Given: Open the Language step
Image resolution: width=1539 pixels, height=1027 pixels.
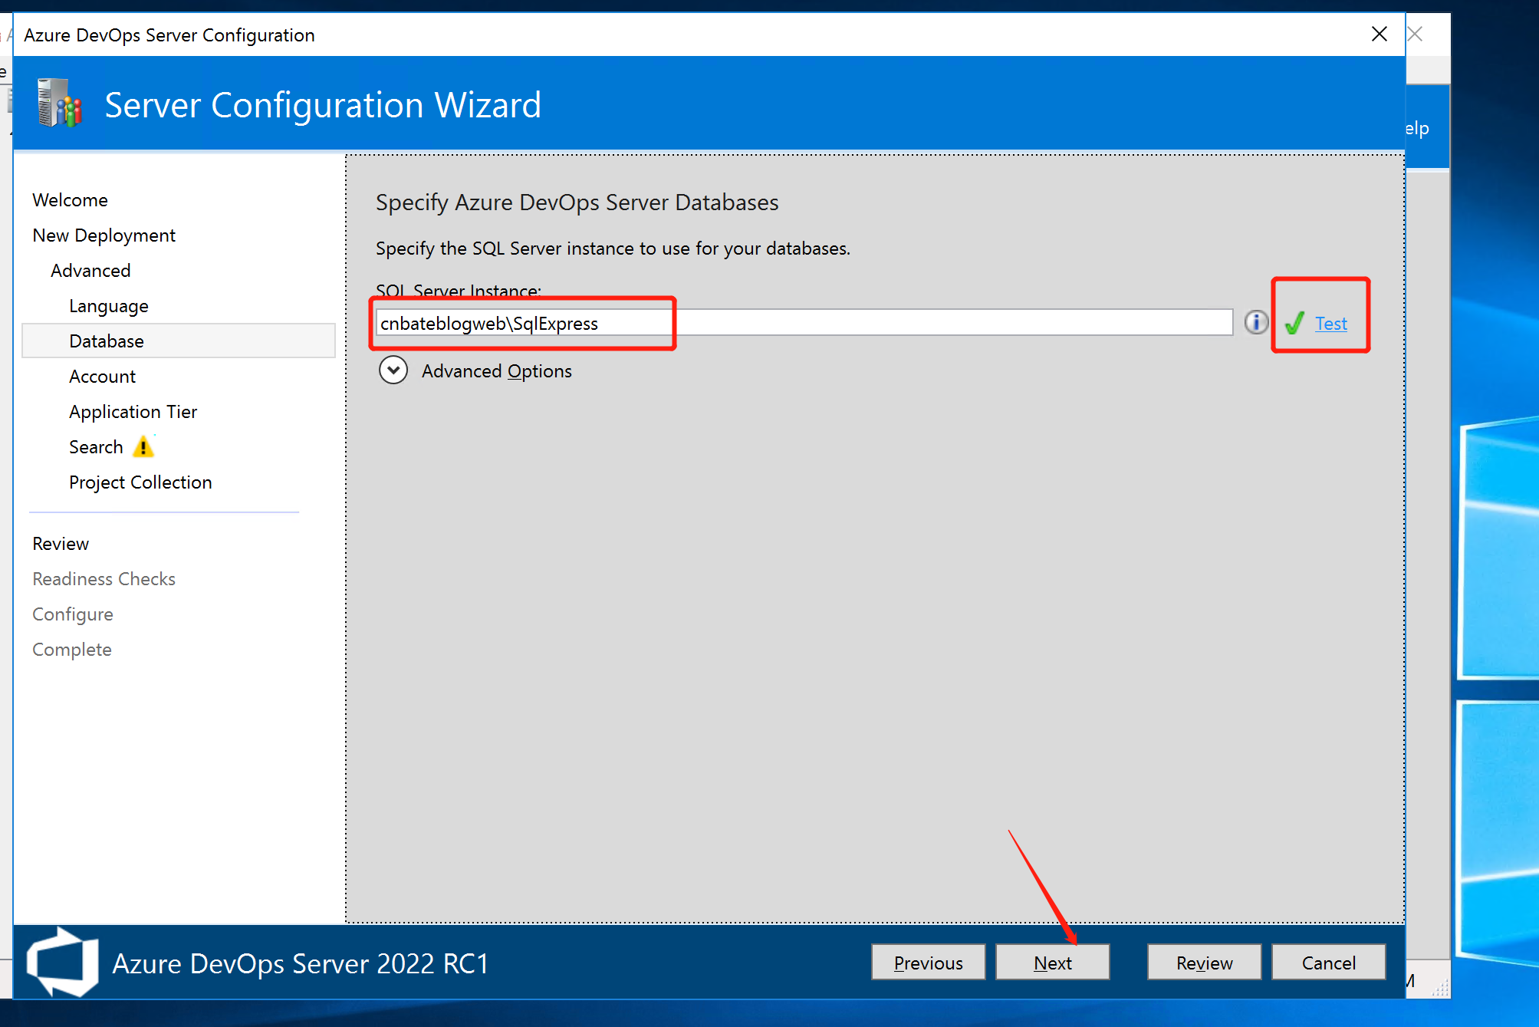Looking at the screenshot, I should pyautogui.click(x=109, y=306).
